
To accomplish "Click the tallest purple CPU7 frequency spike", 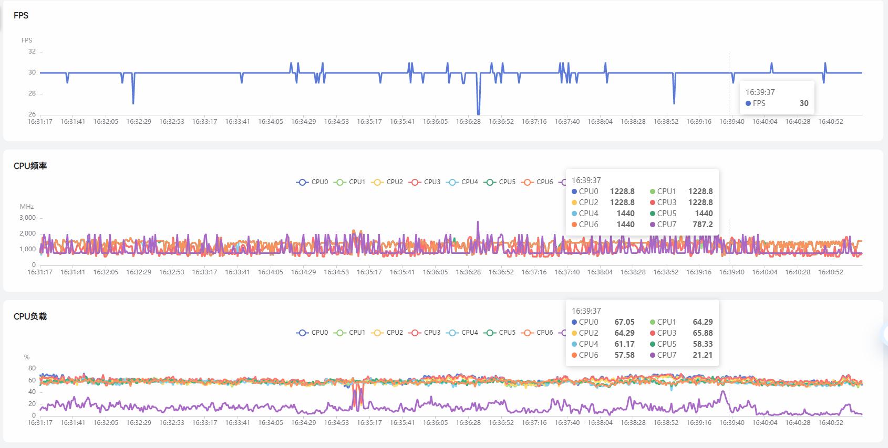I will click(x=478, y=222).
